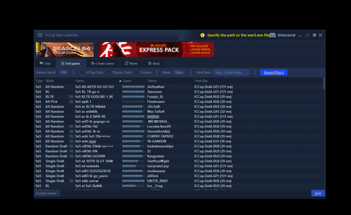Click TB icon on XLTB GODLIKE row
This screenshot has width=351, height=215.
pos(71,97)
